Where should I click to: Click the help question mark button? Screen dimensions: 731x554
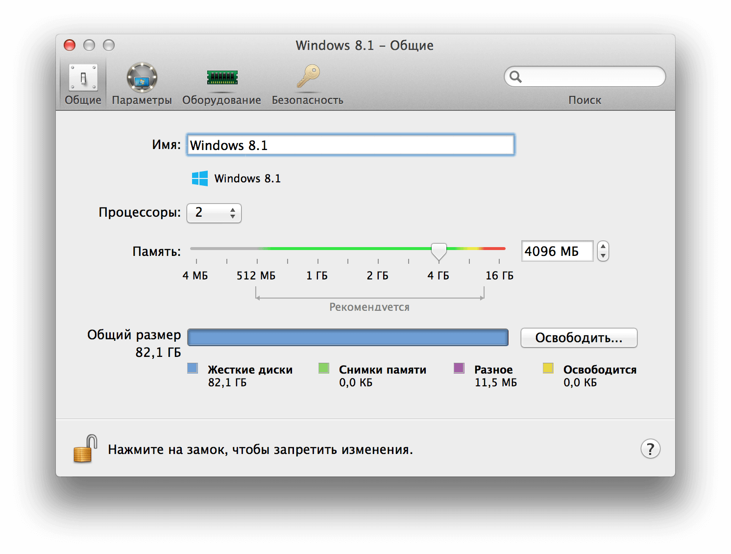pos(650,449)
